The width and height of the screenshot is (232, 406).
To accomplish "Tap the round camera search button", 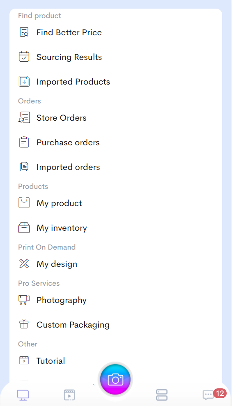I will pyautogui.click(x=115, y=379).
